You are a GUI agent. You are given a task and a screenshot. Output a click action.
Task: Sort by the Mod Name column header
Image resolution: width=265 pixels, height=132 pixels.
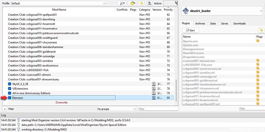click(59, 10)
